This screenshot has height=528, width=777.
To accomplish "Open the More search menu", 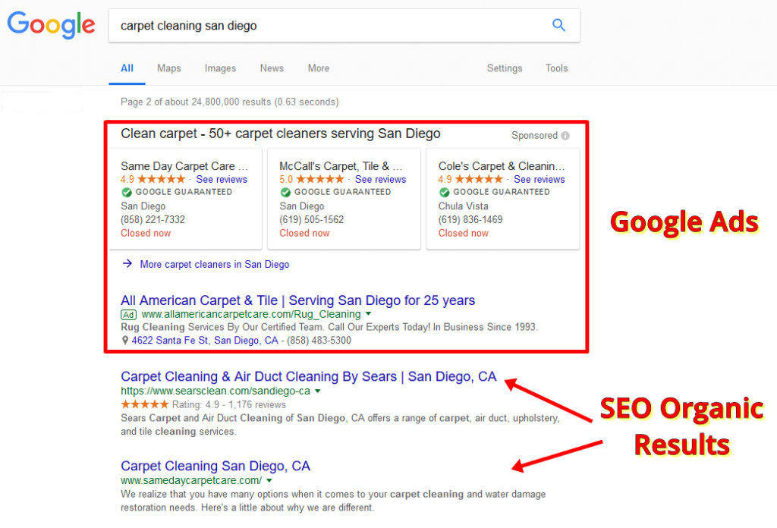I will 318,68.
